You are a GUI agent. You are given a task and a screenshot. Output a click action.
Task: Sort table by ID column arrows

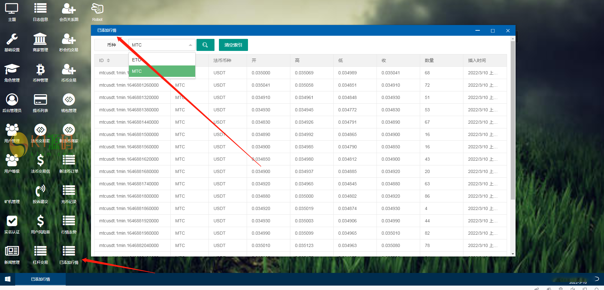click(x=108, y=60)
